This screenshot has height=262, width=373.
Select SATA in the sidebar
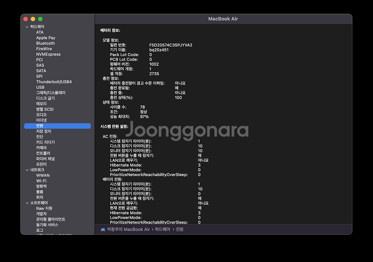pyautogui.click(x=41, y=71)
